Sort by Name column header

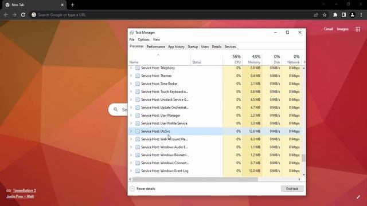pos(159,59)
